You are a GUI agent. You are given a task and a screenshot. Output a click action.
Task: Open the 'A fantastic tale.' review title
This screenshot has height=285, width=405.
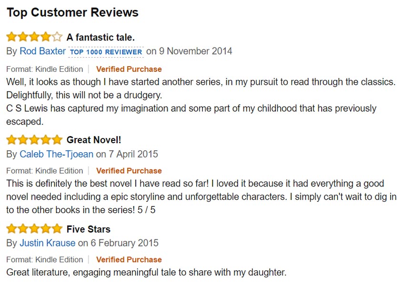click(x=101, y=38)
